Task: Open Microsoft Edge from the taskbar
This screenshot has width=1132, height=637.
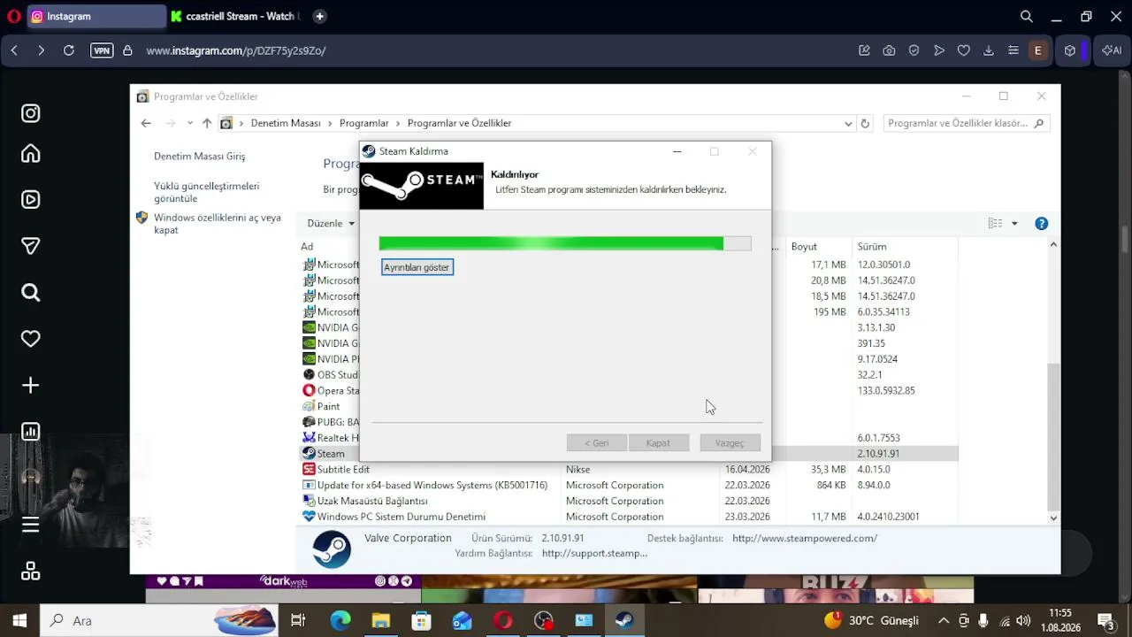Action: pyautogui.click(x=340, y=620)
